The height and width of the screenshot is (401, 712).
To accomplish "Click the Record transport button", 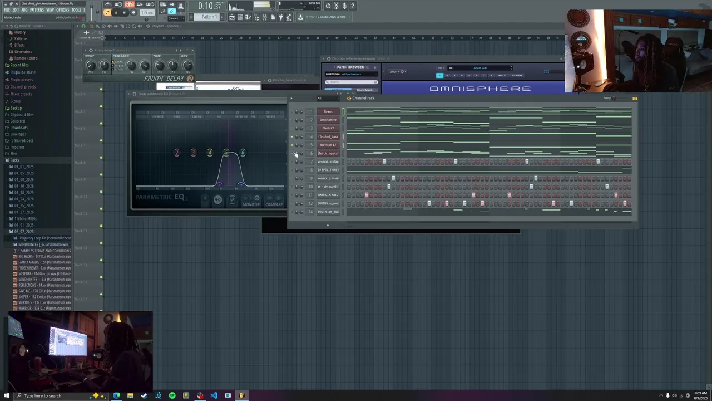I will (x=132, y=12).
